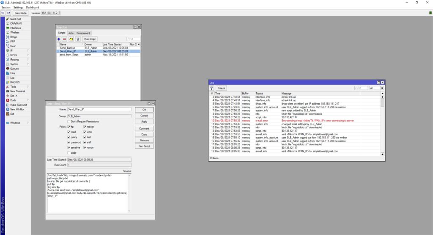Image resolution: width=433 pixels, height=235 pixels.
Task: Toggle sensitive policy checkbox
Action: click(x=69, y=148)
